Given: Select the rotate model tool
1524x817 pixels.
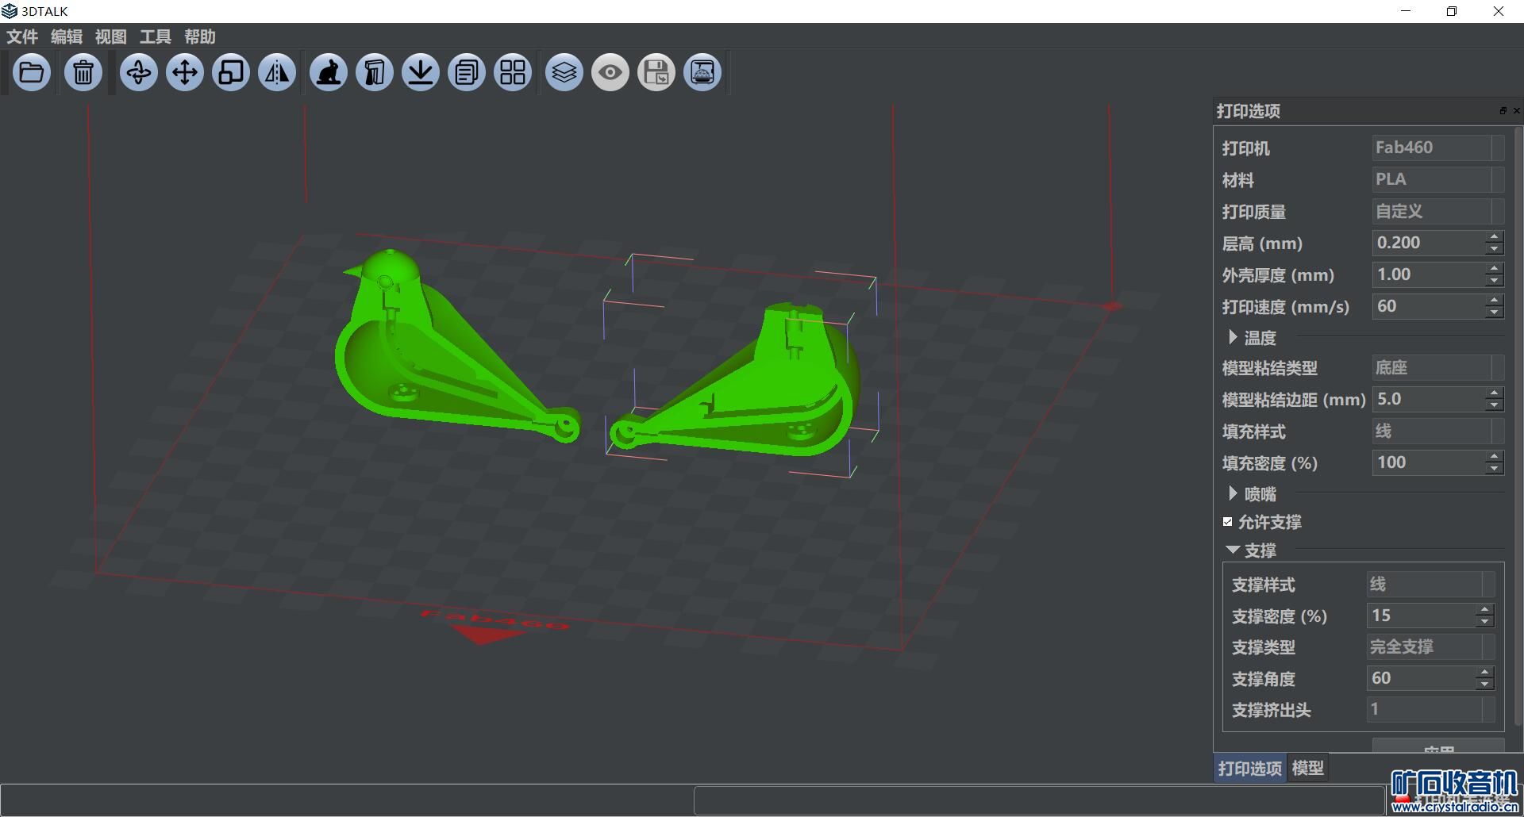Looking at the screenshot, I should click(x=139, y=73).
